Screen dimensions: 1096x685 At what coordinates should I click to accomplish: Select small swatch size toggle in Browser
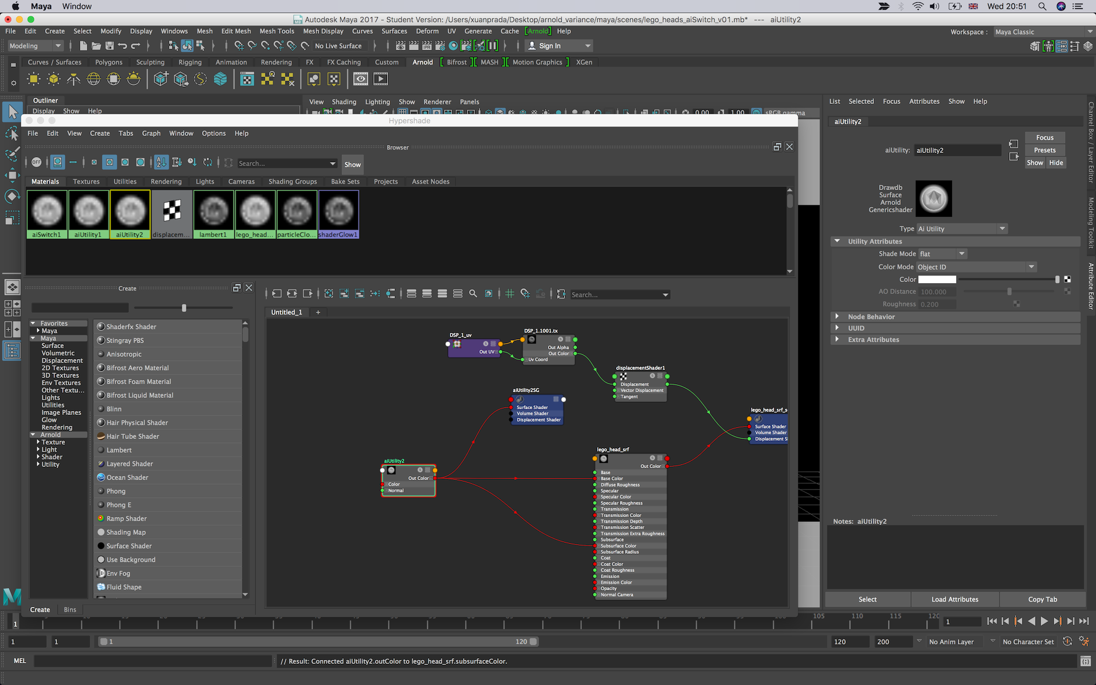pos(94,163)
